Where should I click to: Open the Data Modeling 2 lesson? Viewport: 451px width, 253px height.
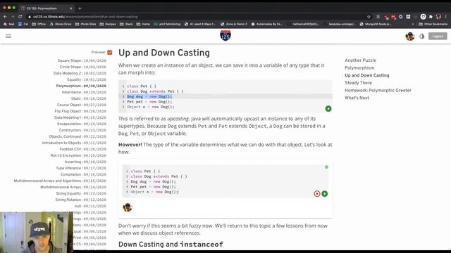[80, 73]
